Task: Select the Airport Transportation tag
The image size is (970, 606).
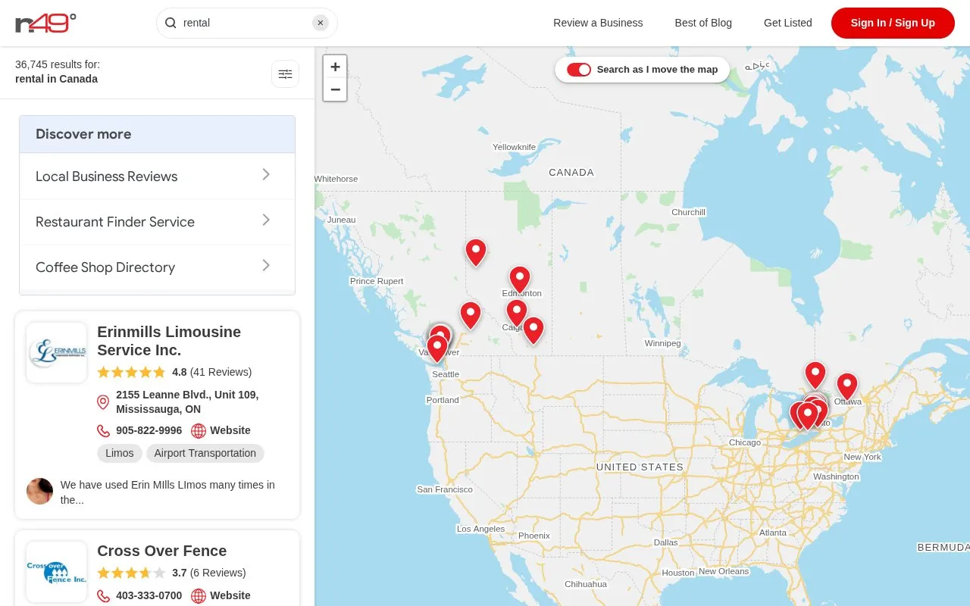Action: coord(205,453)
